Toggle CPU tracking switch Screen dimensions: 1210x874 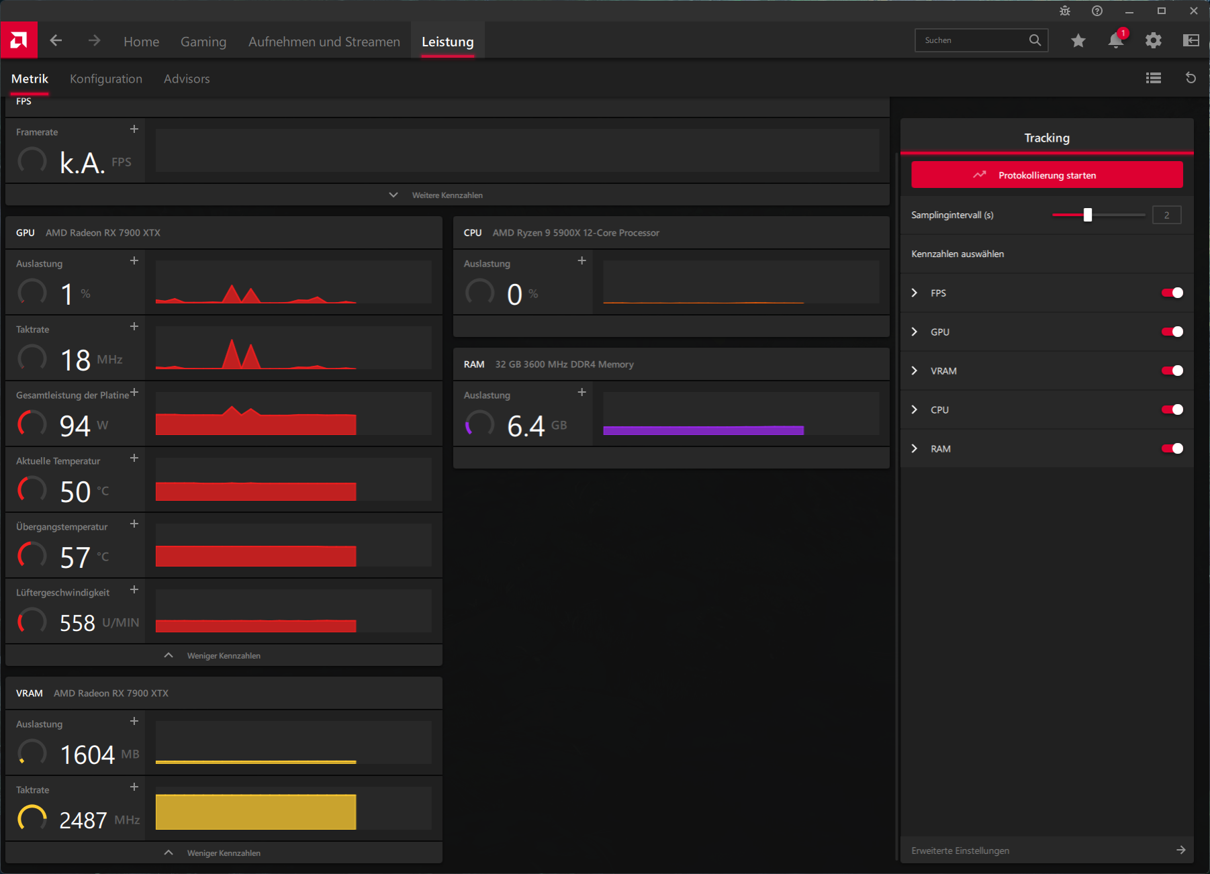click(x=1172, y=409)
